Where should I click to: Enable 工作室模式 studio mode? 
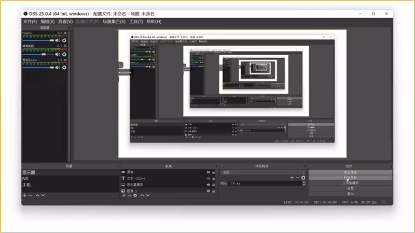coord(350,183)
